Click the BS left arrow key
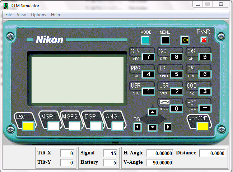Viewport: 233px width, 172px height. coord(137,127)
